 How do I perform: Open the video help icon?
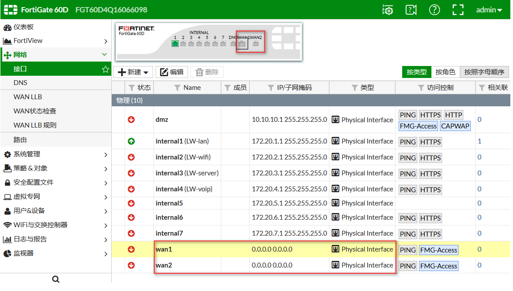click(411, 10)
